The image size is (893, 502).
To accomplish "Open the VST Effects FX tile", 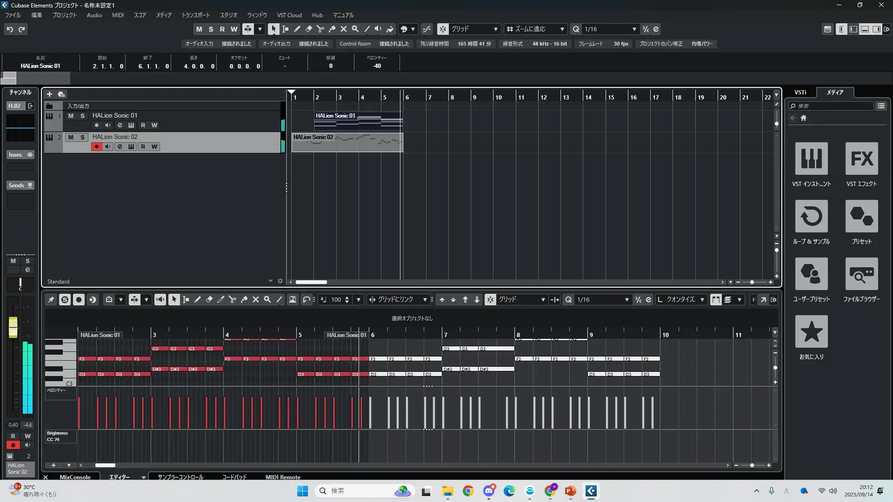I will (x=861, y=159).
